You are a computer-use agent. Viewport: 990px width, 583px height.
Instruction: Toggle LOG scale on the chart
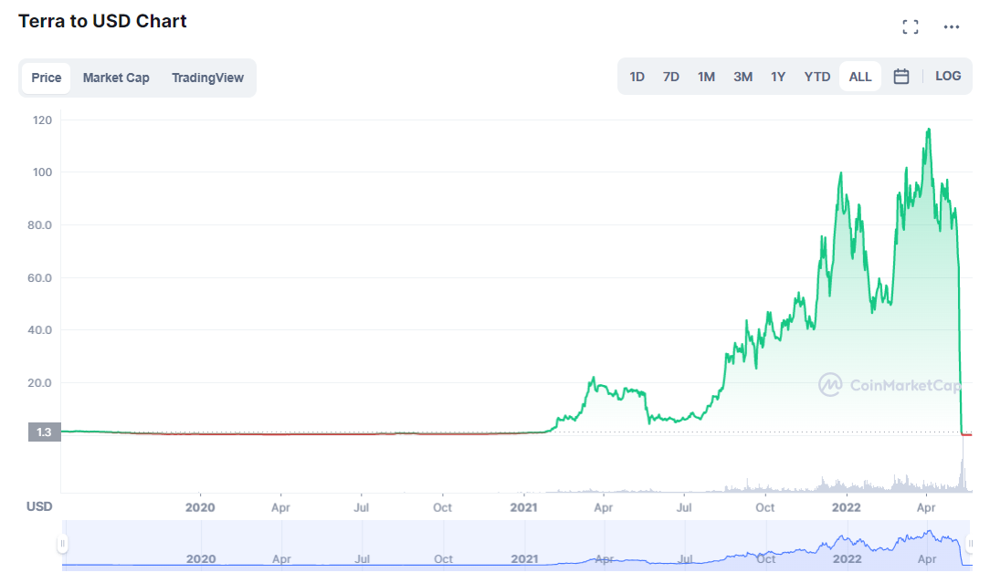tap(948, 77)
